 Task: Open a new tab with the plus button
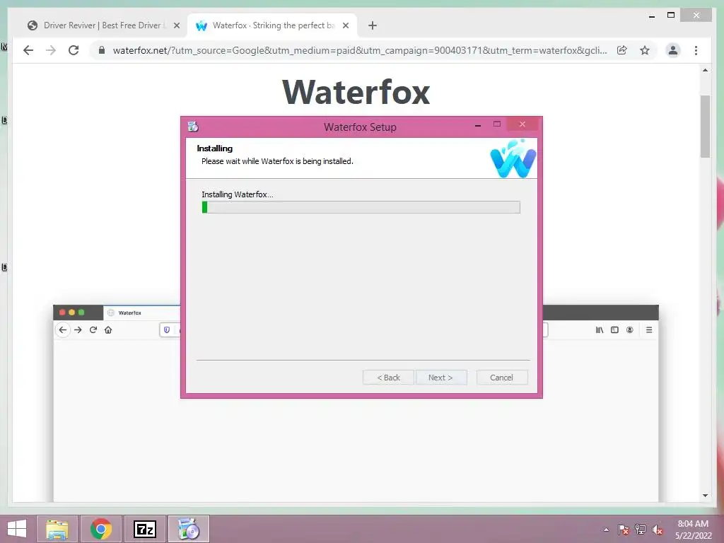tap(373, 26)
